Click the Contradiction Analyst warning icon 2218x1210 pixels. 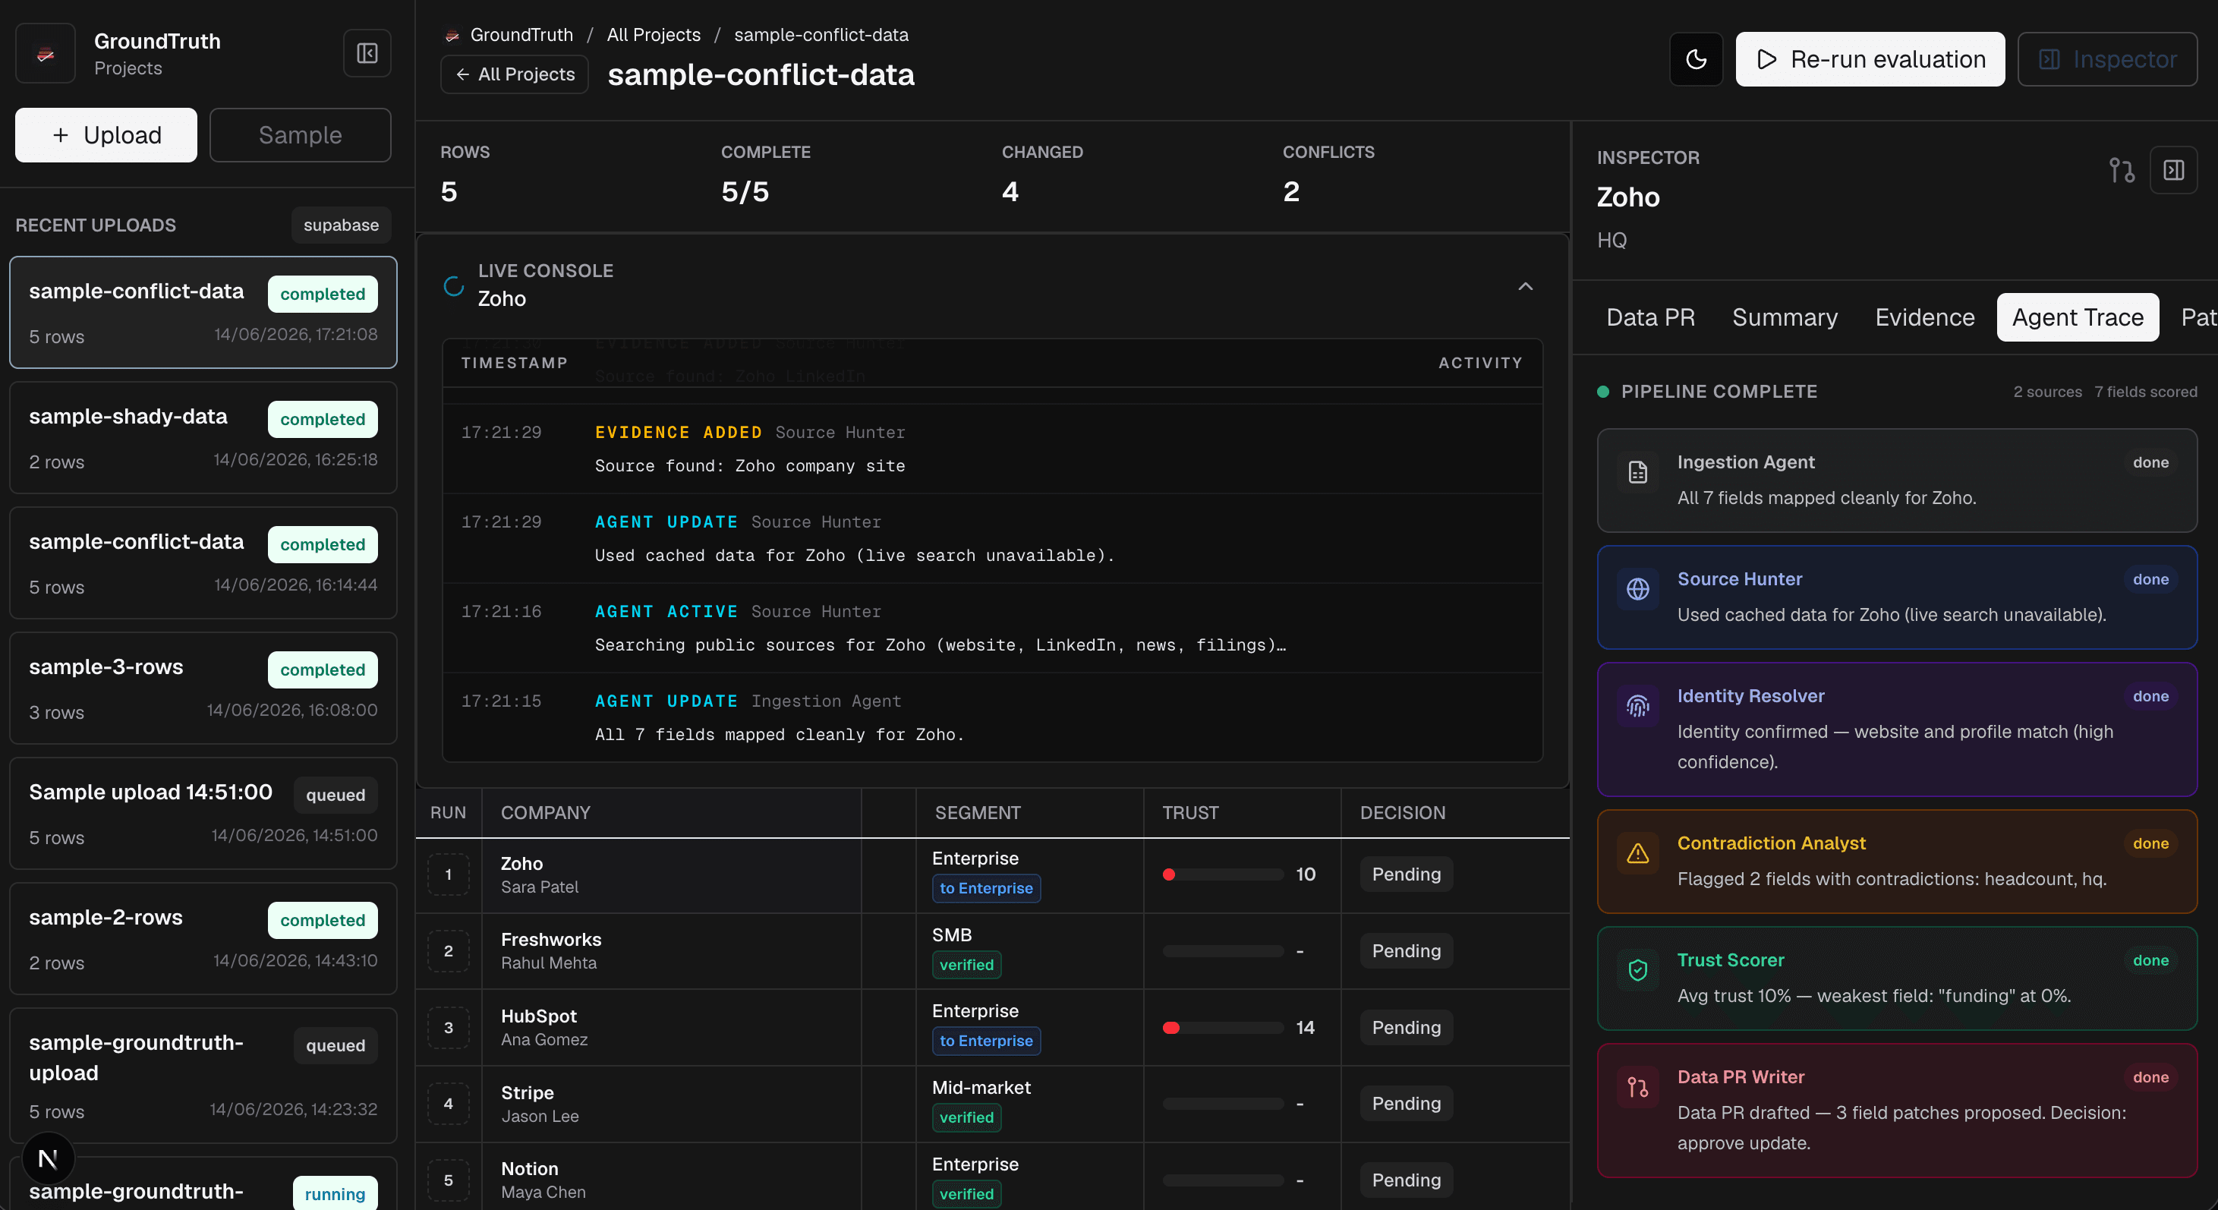click(x=1637, y=853)
